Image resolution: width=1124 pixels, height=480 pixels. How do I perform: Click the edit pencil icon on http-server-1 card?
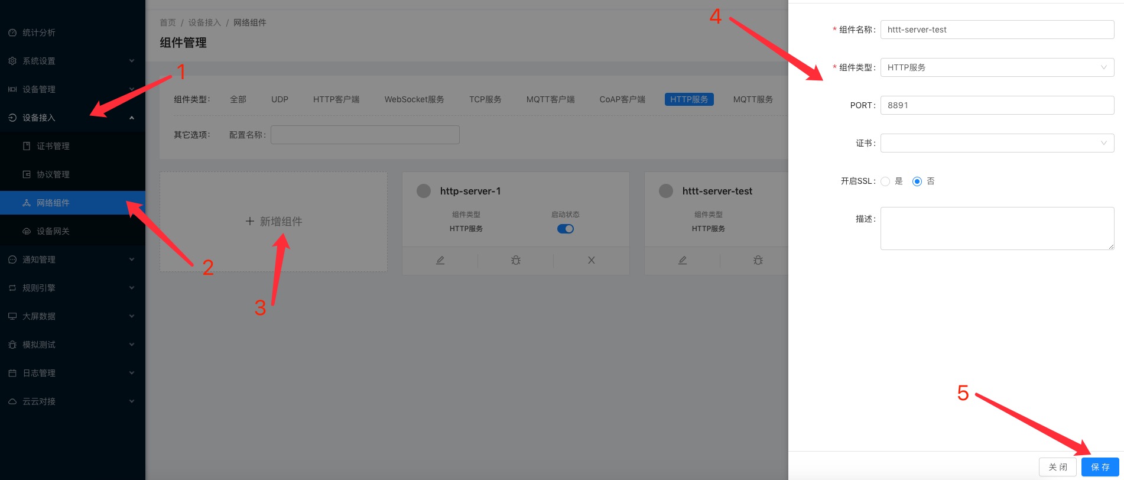tap(440, 260)
